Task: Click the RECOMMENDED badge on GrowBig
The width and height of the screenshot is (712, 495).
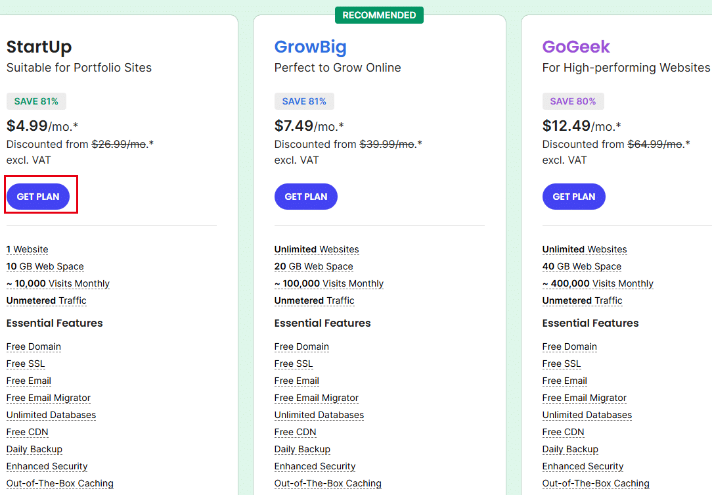Action: click(379, 15)
